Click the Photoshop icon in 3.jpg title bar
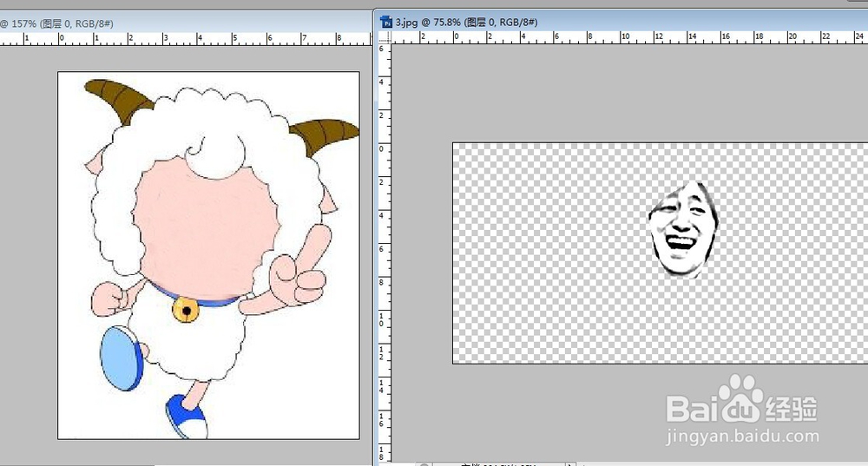This screenshot has height=466, width=868. [386, 23]
